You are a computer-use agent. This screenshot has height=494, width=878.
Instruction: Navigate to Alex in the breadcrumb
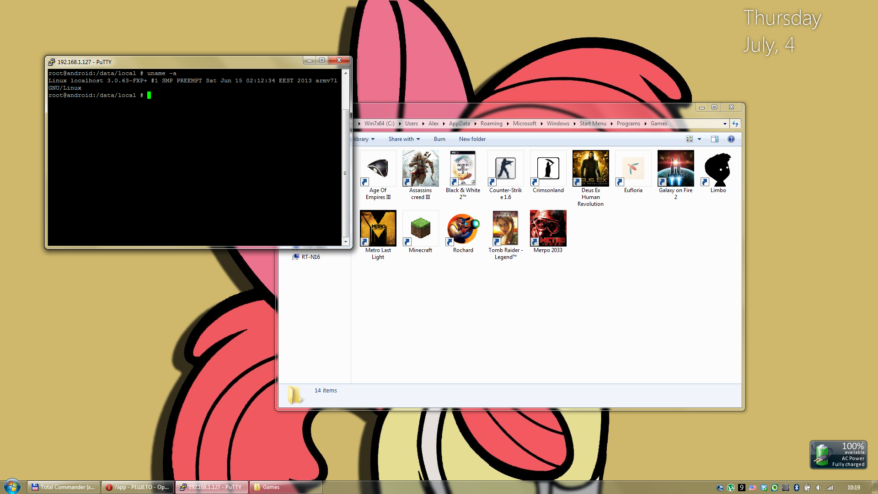pyautogui.click(x=434, y=123)
